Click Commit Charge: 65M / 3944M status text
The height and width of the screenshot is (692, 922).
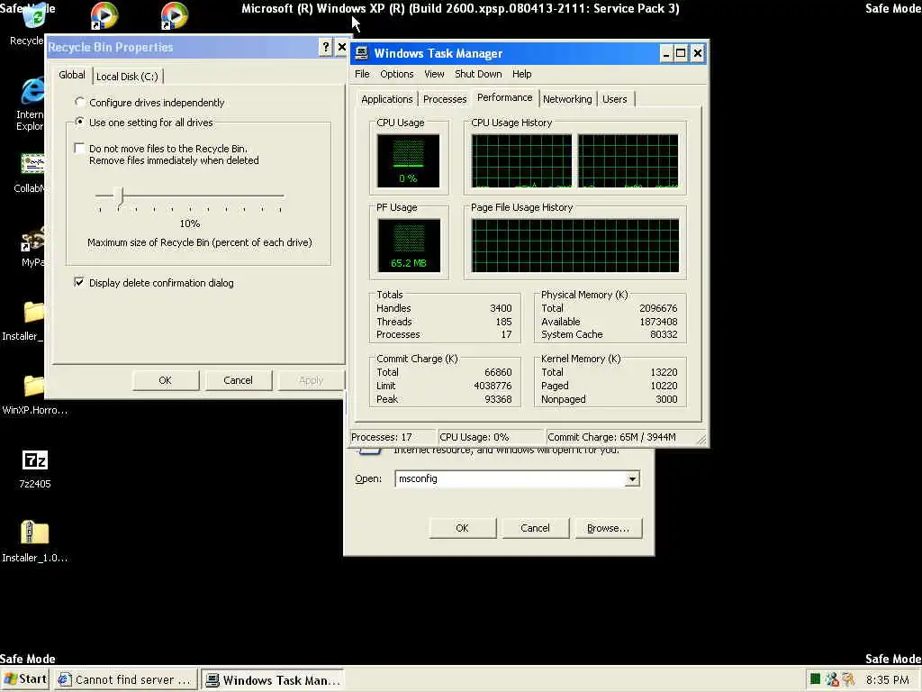pyautogui.click(x=611, y=437)
